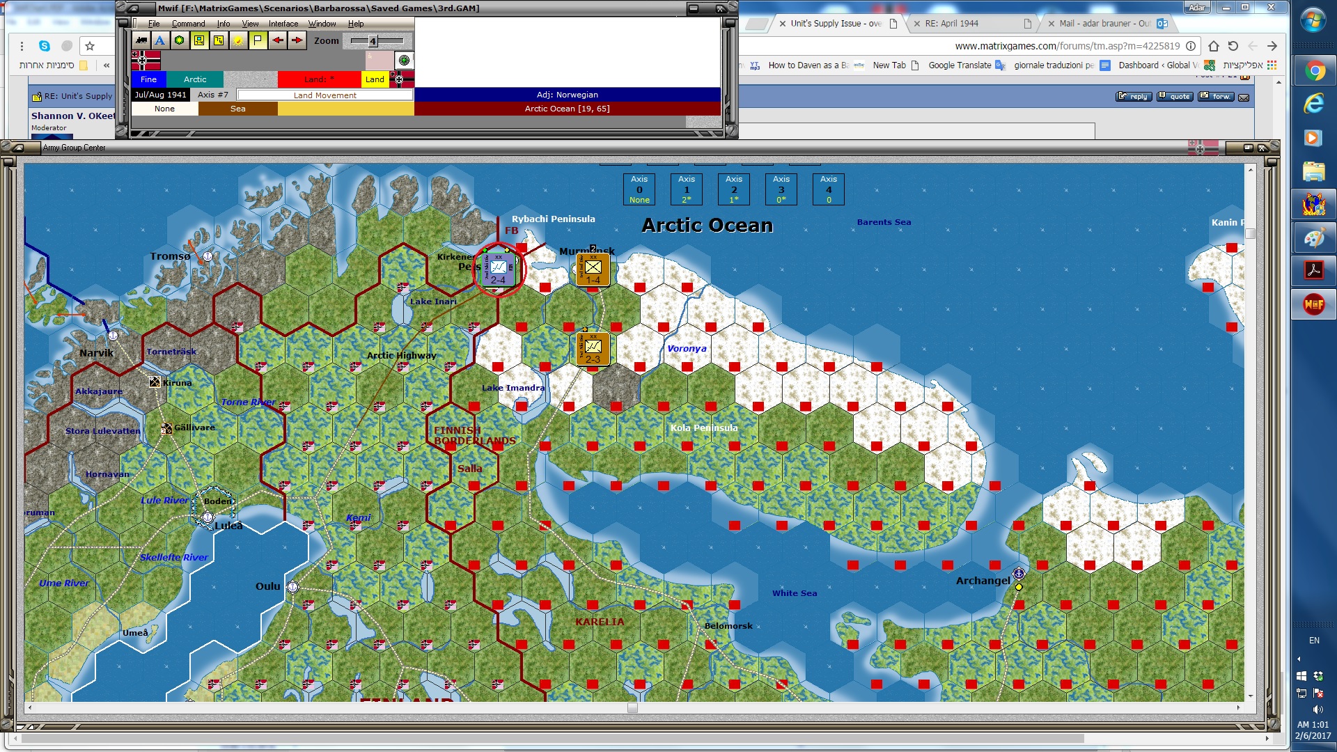
Task: Click the browser forward arrow
Action: click(1272, 46)
